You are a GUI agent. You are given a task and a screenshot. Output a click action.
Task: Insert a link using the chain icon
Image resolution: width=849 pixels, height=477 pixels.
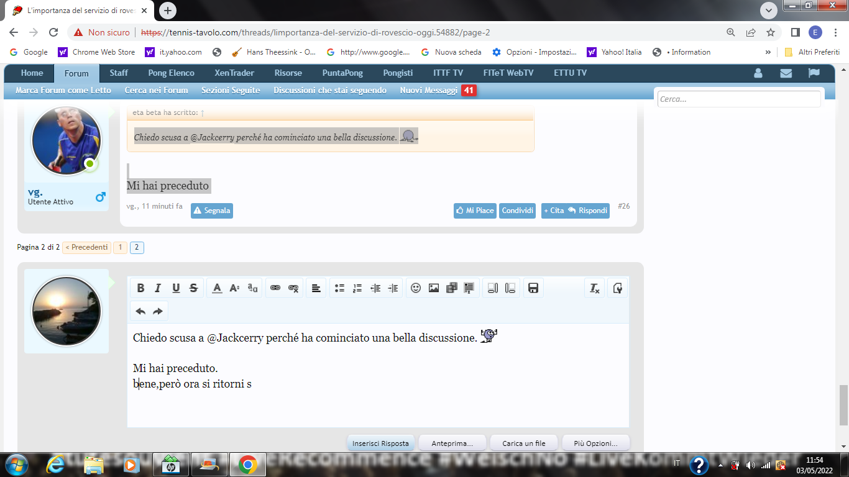tap(275, 288)
